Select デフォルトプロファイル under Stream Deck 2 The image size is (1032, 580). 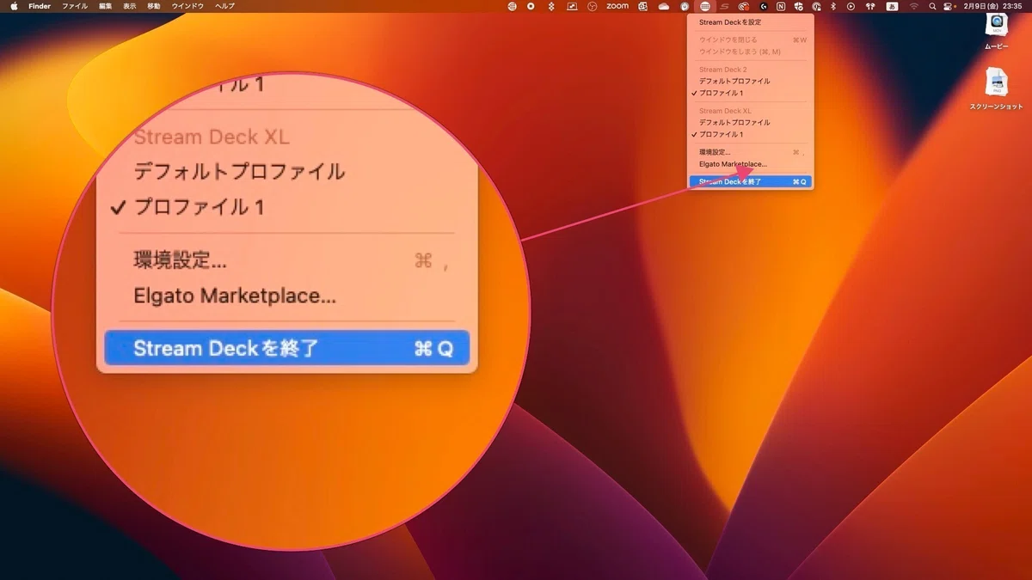point(750,81)
